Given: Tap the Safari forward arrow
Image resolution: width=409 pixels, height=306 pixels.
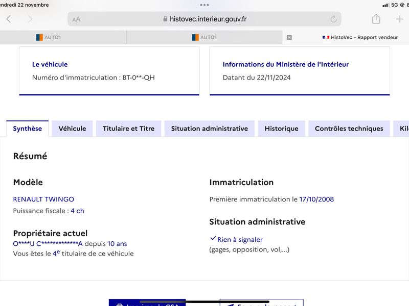Looking at the screenshot, I should pos(30,19).
